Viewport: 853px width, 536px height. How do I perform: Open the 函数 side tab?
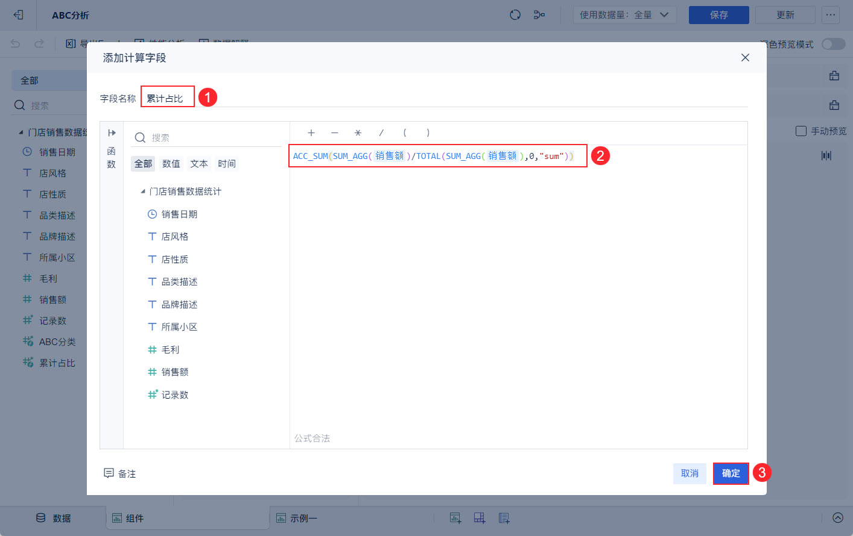click(112, 158)
